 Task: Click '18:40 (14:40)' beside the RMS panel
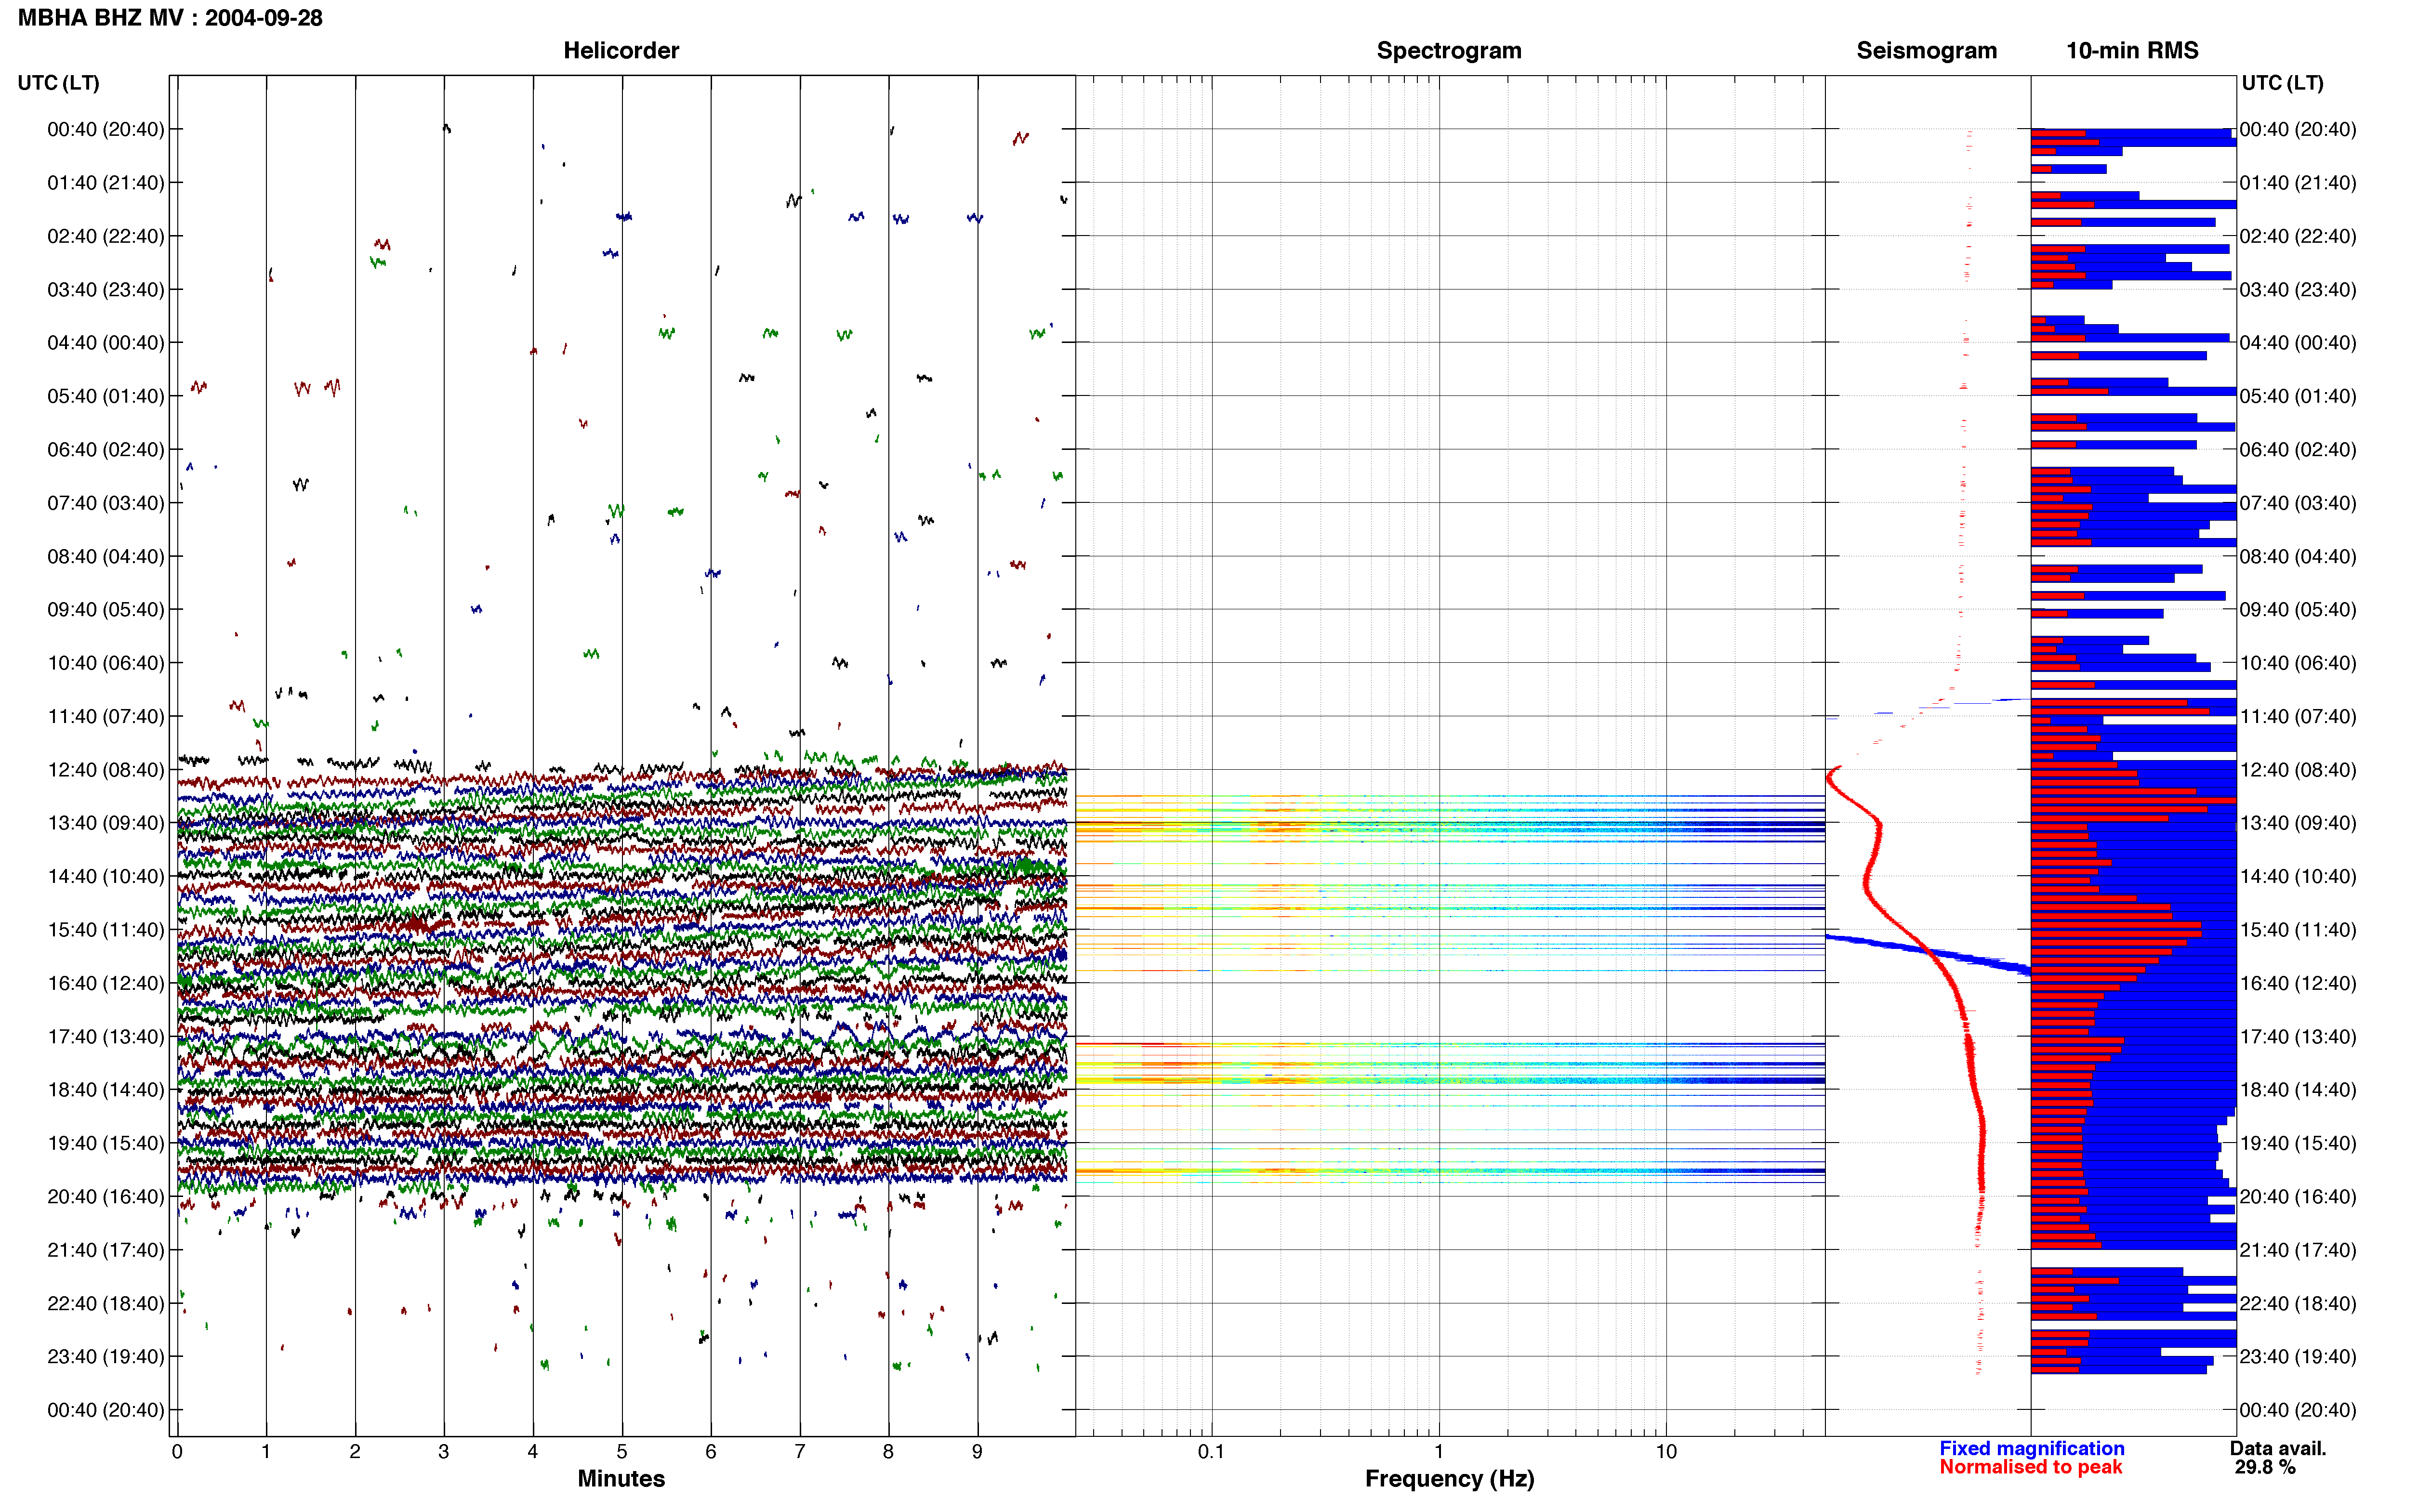2298,1090
